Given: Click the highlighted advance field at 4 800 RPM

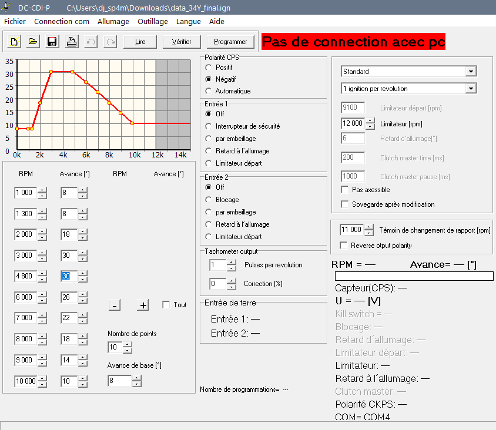Looking at the screenshot, I should 69,276.
